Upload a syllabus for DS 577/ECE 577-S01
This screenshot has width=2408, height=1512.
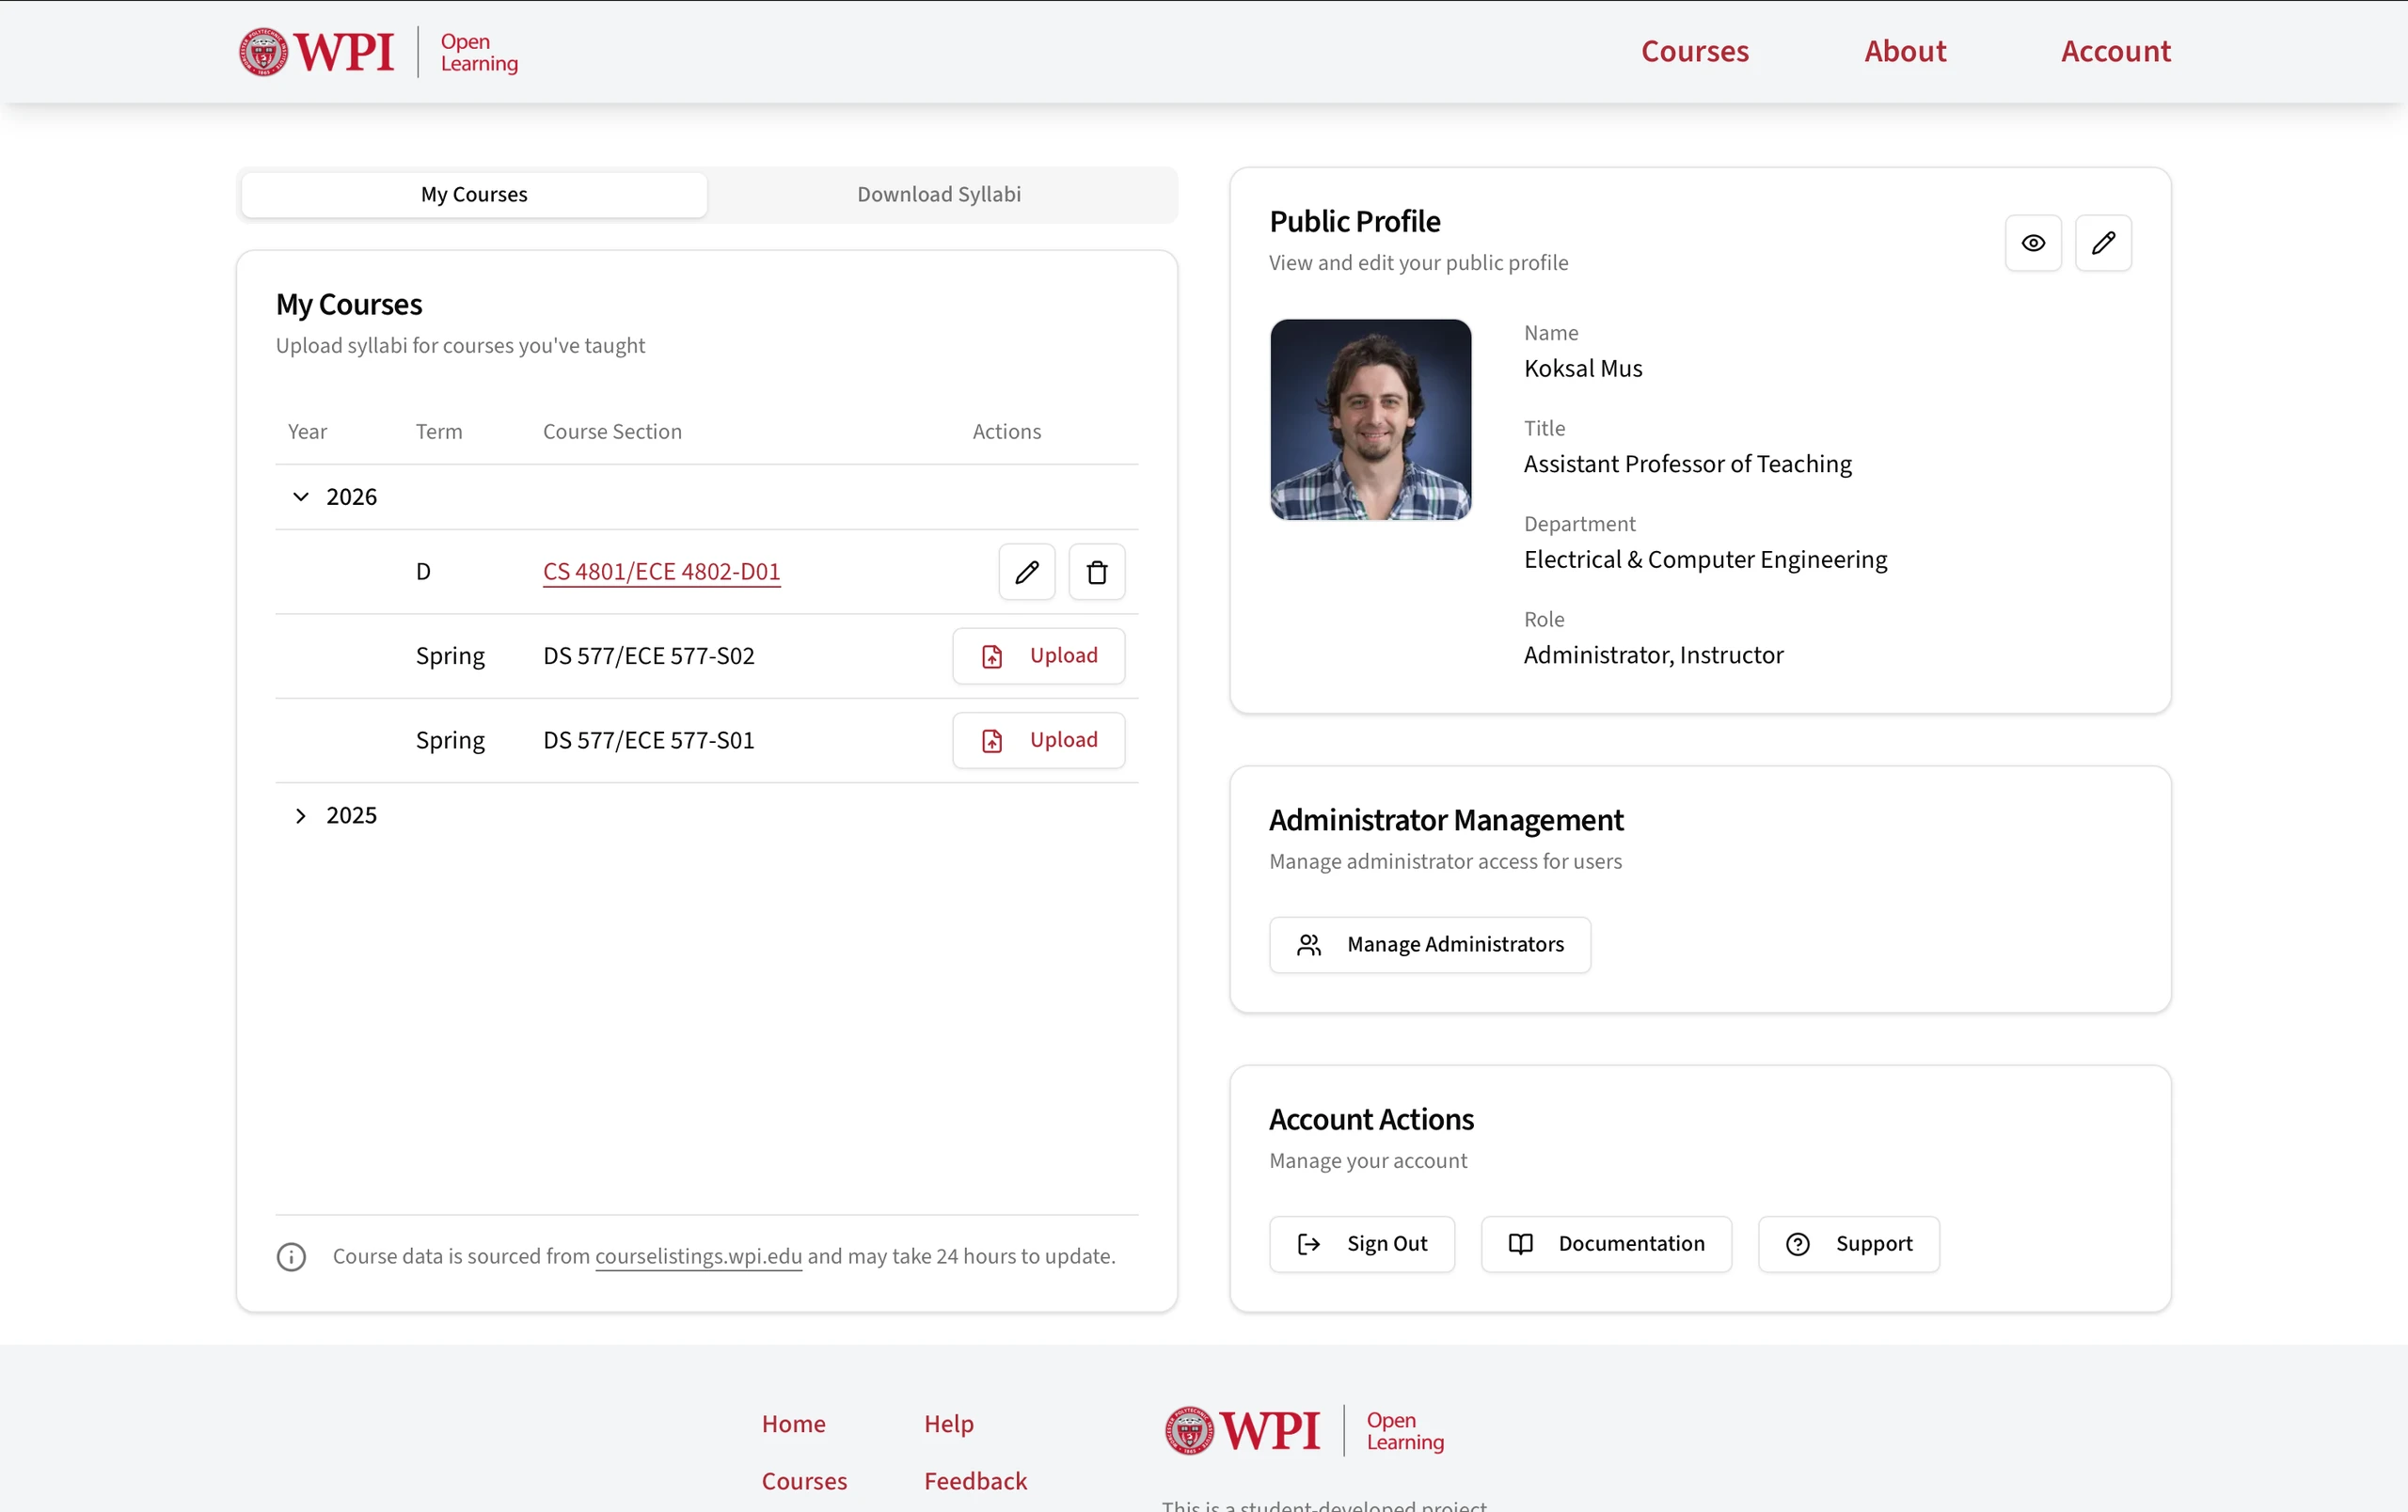pyautogui.click(x=1039, y=739)
